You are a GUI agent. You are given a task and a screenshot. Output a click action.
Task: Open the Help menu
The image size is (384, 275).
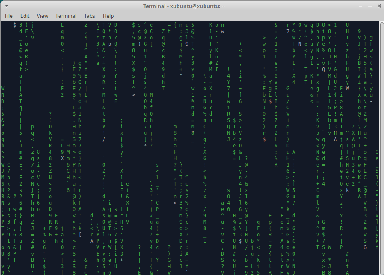108,16
